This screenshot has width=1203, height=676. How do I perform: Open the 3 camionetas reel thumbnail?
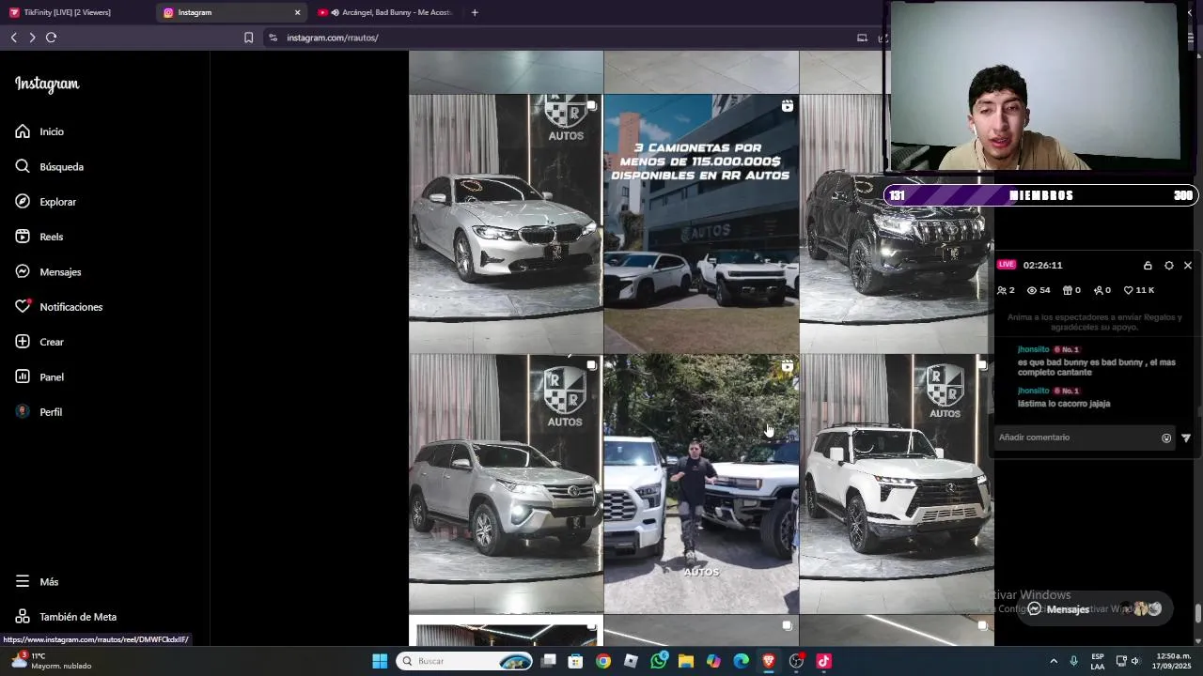point(701,223)
